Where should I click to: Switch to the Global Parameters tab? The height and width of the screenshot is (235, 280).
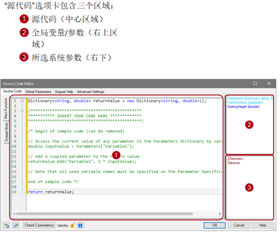[x=38, y=92]
